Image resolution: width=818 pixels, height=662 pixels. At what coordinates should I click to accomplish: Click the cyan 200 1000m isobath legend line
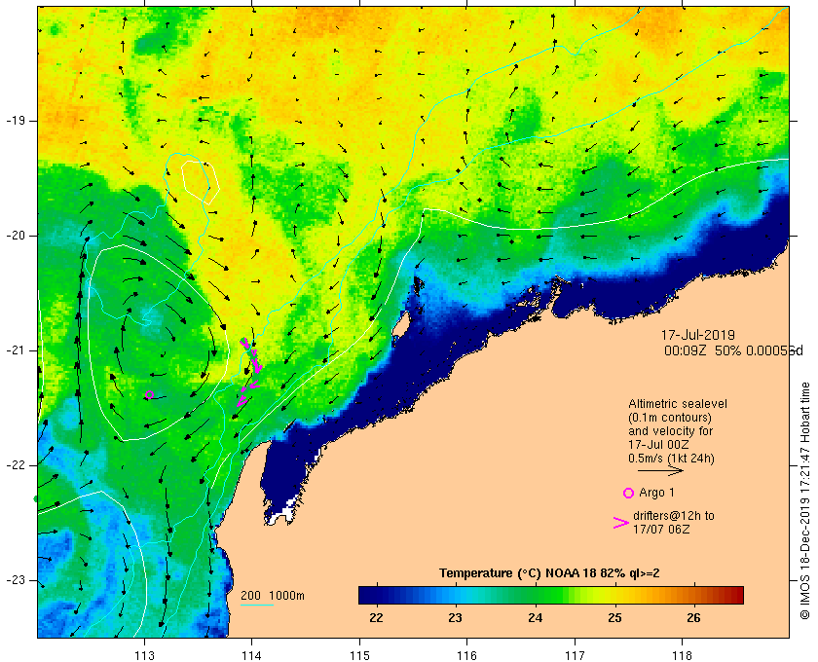tap(257, 606)
